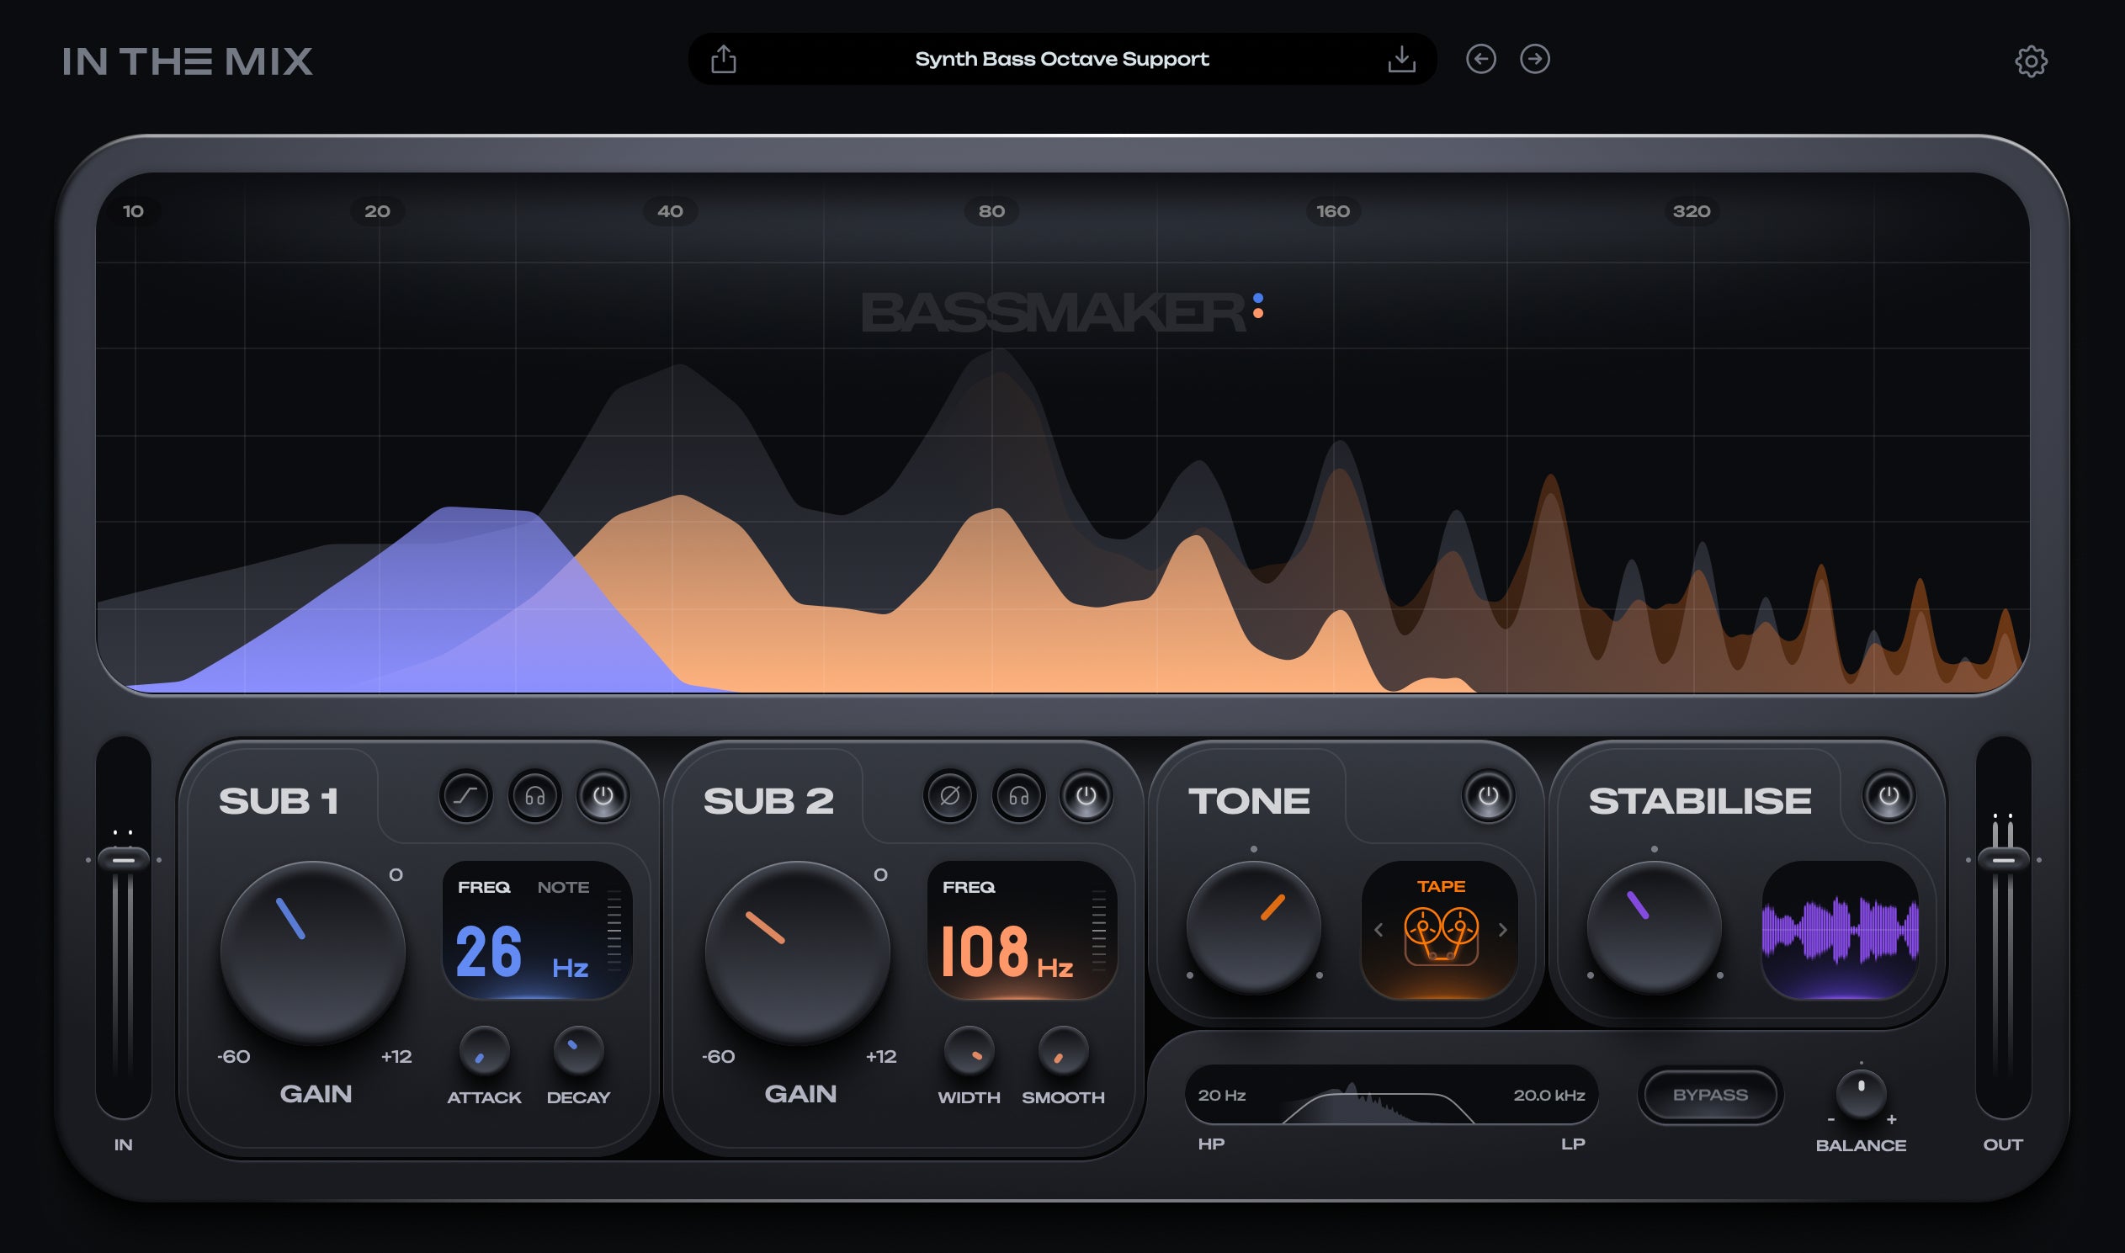Click the preset share/export icon
This screenshot has height=1253, width=2125.
(x=724, y=59)
